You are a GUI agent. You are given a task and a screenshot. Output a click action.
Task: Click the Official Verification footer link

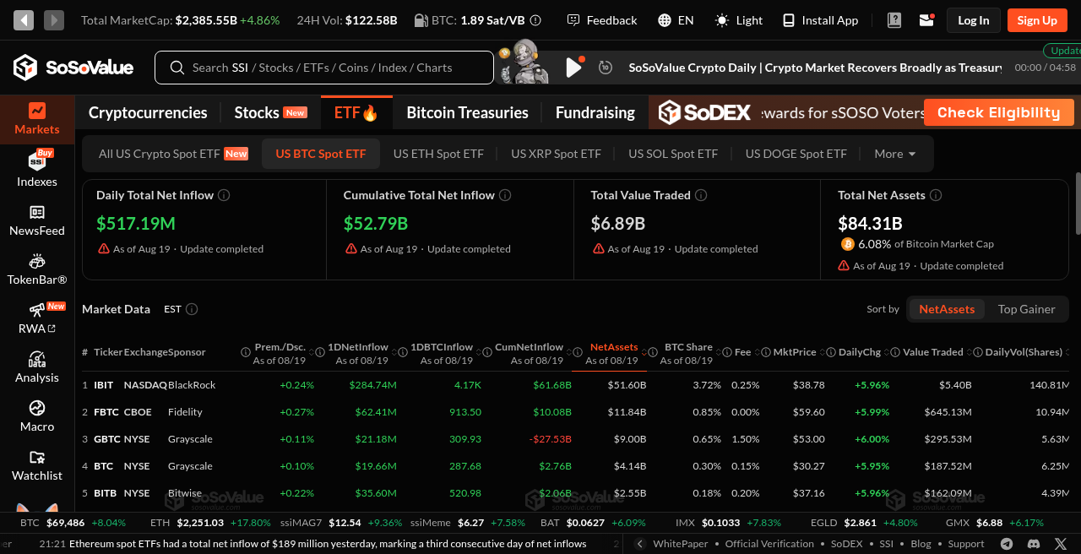(x=770, y=544)
